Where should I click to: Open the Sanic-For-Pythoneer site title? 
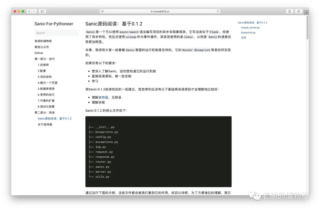[54, 24]
